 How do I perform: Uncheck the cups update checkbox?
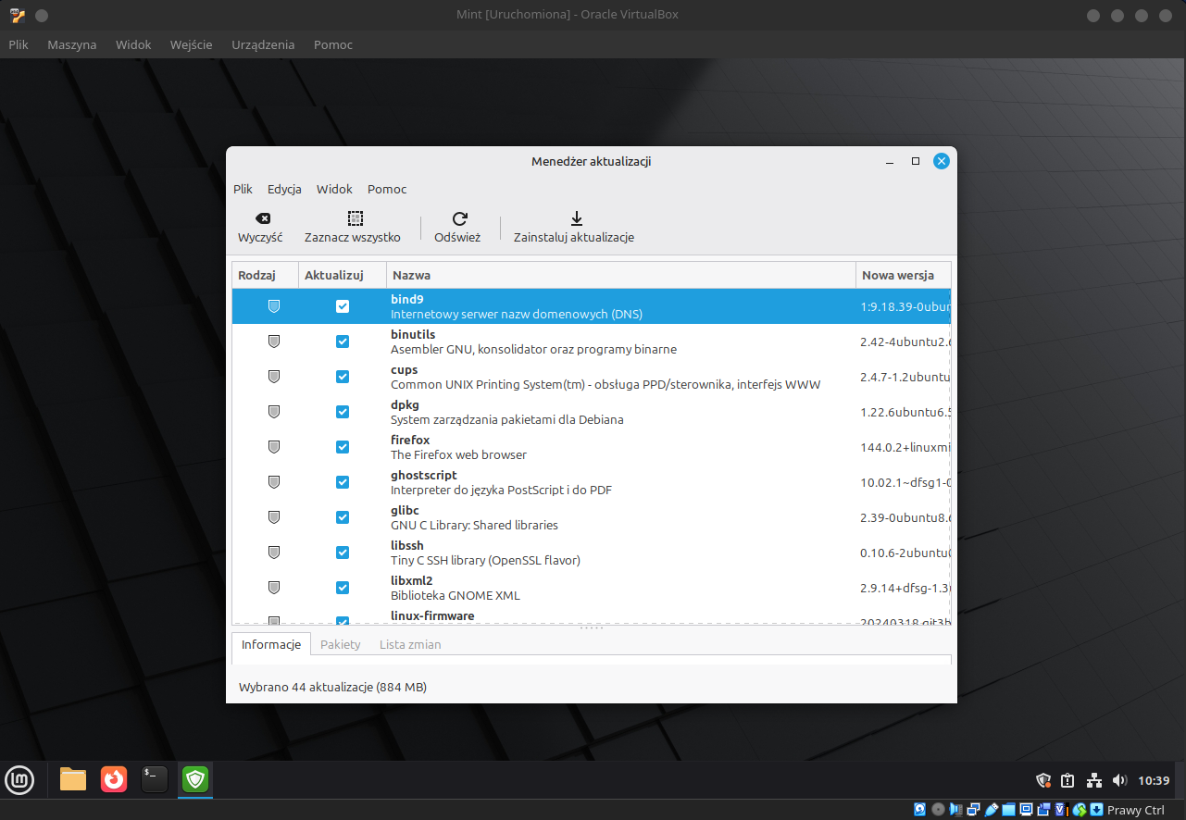click(343, 377)
